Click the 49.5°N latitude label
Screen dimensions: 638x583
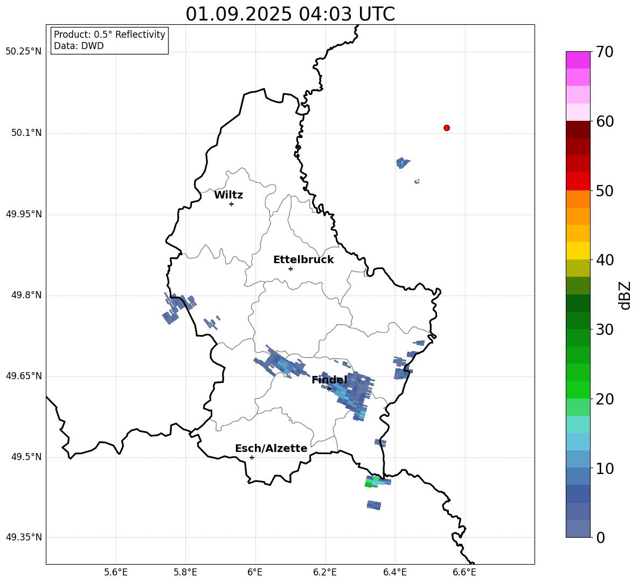(x=26, y=457)
